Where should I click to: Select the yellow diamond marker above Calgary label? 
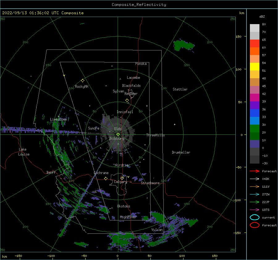point(122,178)
